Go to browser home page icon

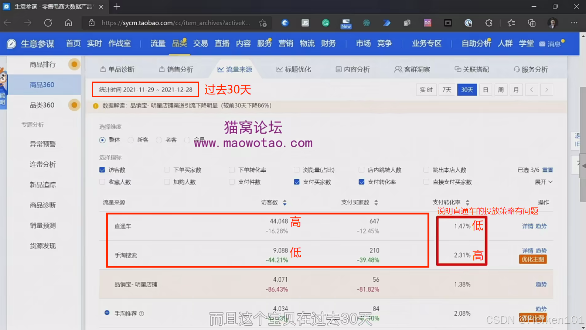coord(68,23)
